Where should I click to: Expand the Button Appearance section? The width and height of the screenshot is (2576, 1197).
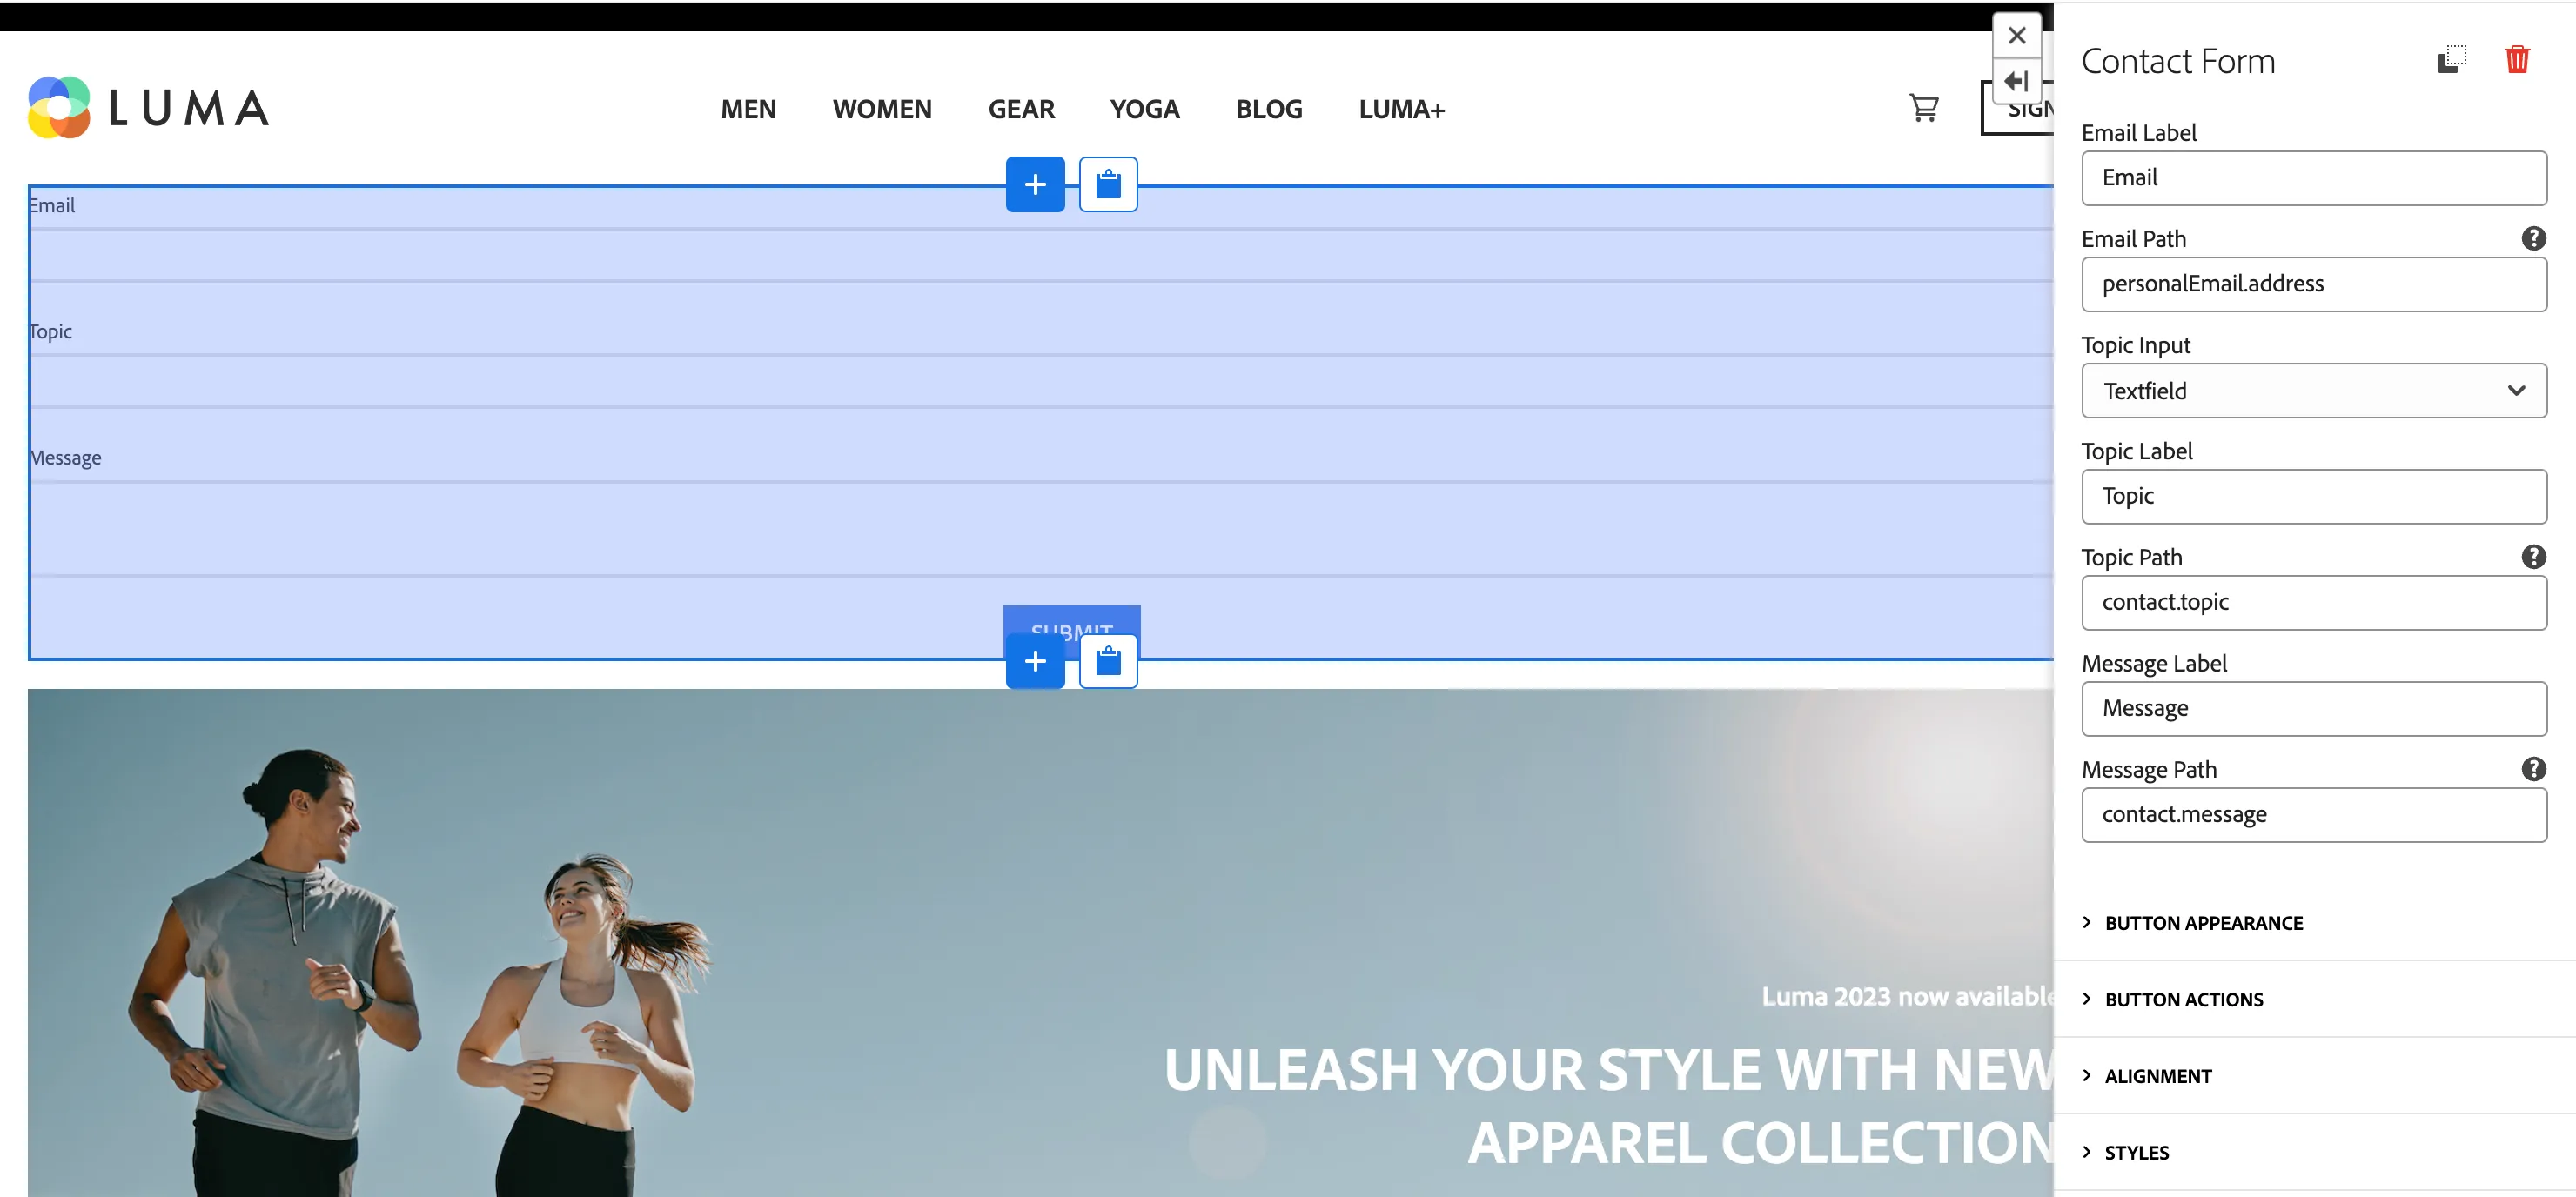click(2203, 923)
